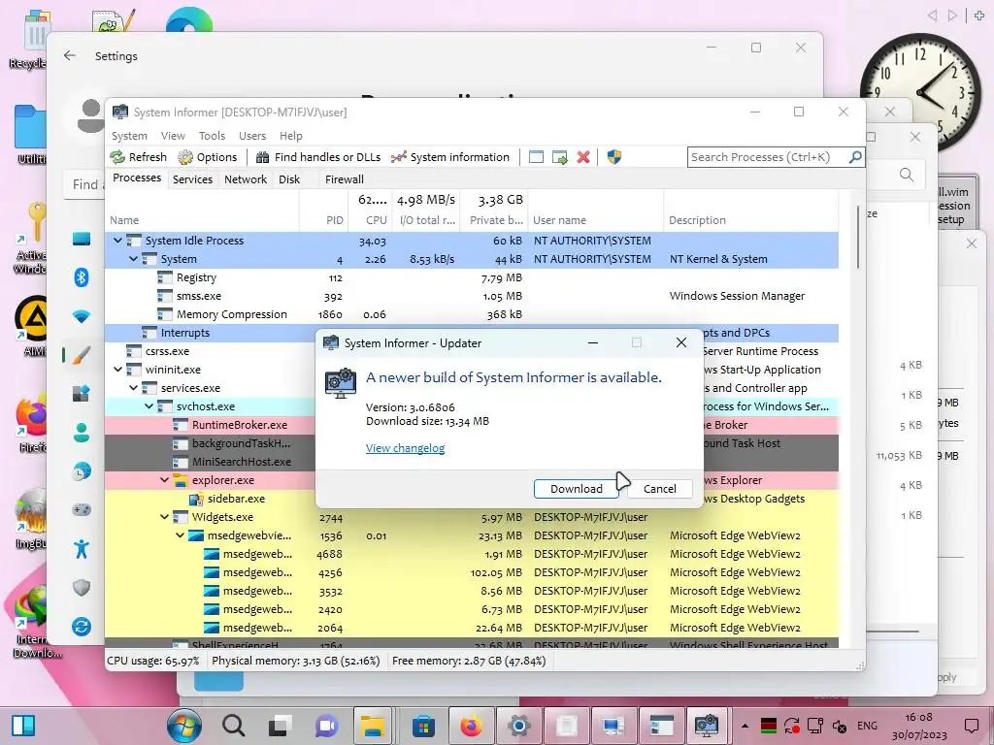
Task: Switch to the Firewall tab
Action: point(345,179)
